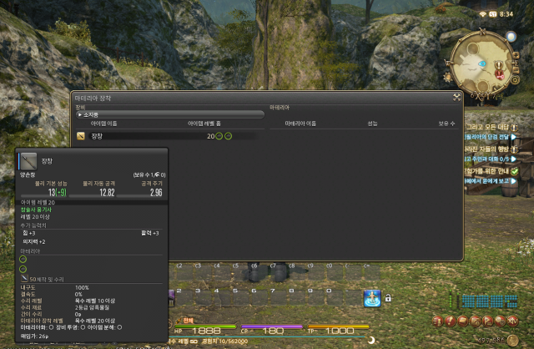Click the second quest arrow in tracker
Screen dimensions: 534x349
click(x=513, y=135)
